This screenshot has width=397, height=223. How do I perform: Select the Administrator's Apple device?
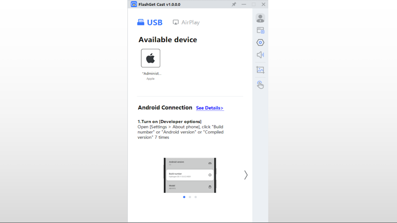click(150, 58)
